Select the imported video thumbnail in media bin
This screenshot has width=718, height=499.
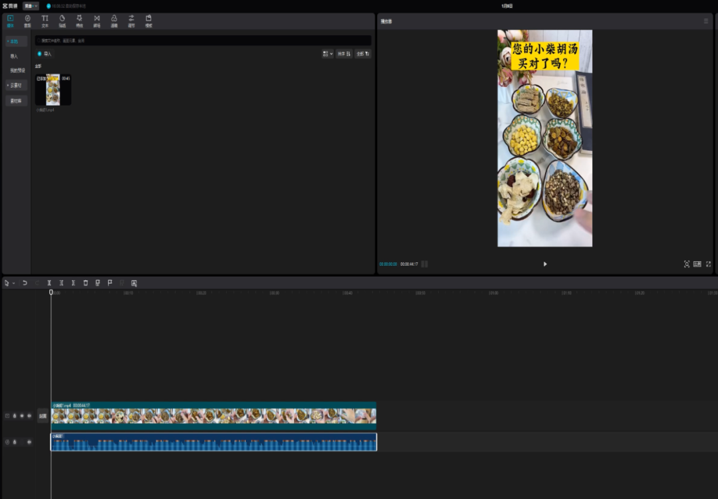pyautogui.click(x=53, y=90)
